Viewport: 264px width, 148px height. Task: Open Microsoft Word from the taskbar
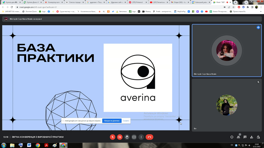(29, 145)
